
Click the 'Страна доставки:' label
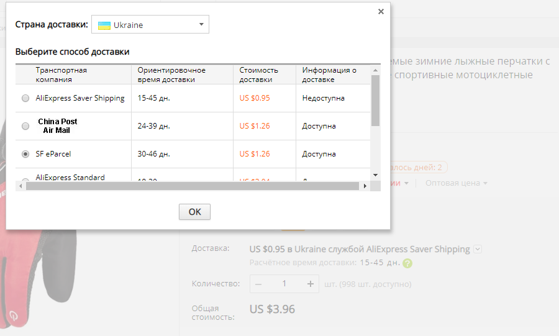point(52,25)
